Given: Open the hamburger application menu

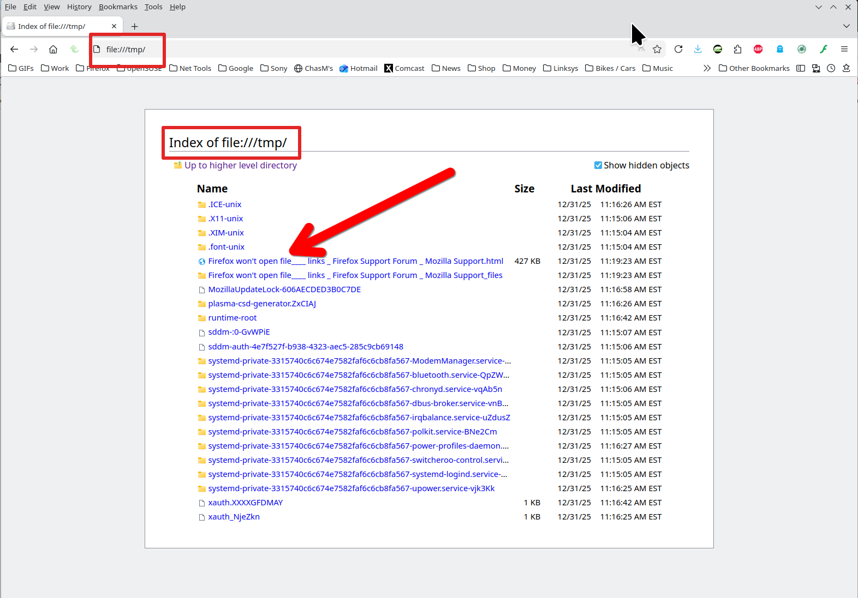Looking at the screenshot, I should click(844, 49).
